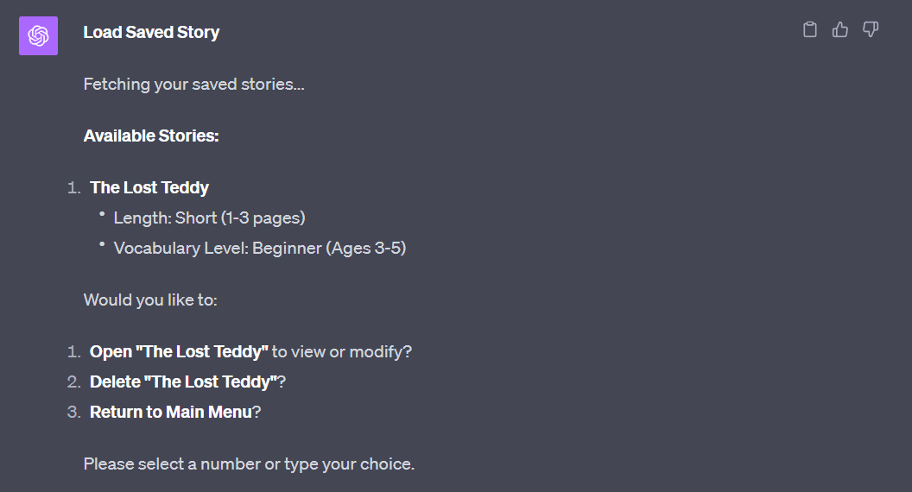Click the "Length: Short (1-3 pages)" bullet
The image size is (912, 492).
209,218
